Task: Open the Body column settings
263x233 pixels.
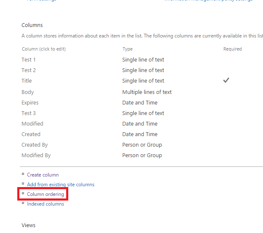Action: pos(28,92)
